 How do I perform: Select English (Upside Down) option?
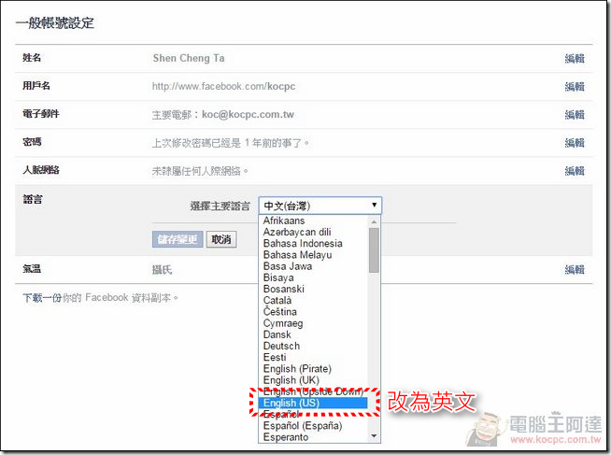click(x=313, y=391)
